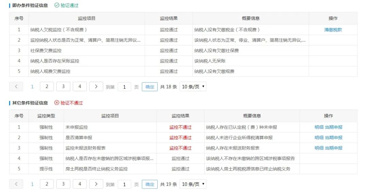This screenshot has height=195, width=367.
Task: Open 明细 for 是否清算申报 row
Action: coord(319,138)
